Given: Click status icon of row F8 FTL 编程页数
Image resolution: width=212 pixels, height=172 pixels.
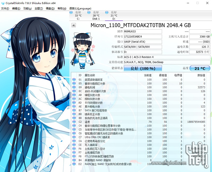Looking at the screenshot, I should coord(74,156).
